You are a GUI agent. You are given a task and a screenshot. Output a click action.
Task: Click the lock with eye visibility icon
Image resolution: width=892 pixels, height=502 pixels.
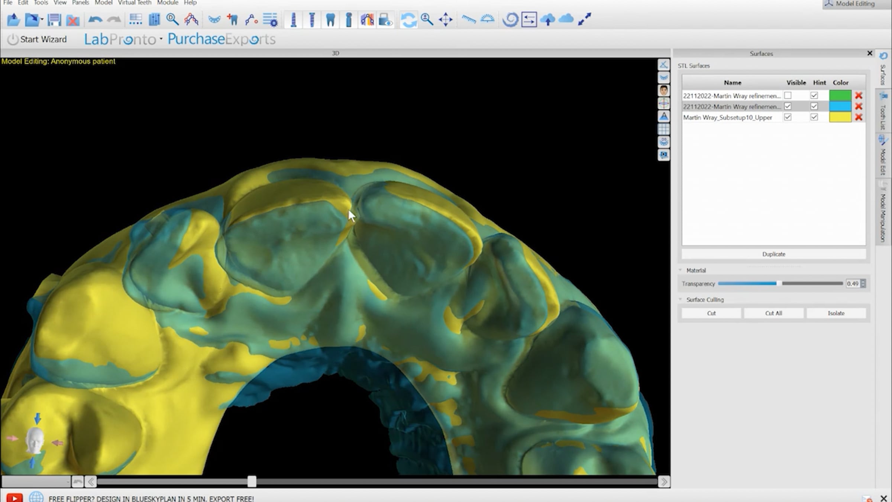[385, 19]
